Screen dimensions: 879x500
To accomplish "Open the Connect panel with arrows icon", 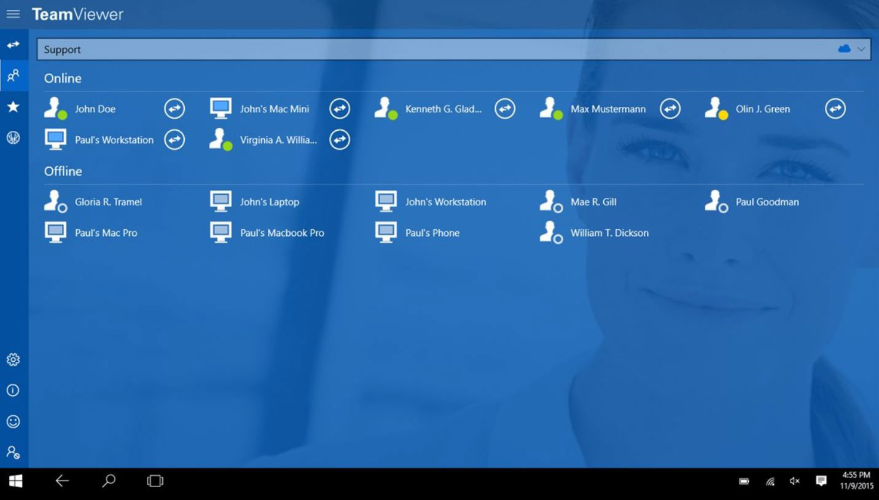I will pyautogui.click(x=13, y=45).
